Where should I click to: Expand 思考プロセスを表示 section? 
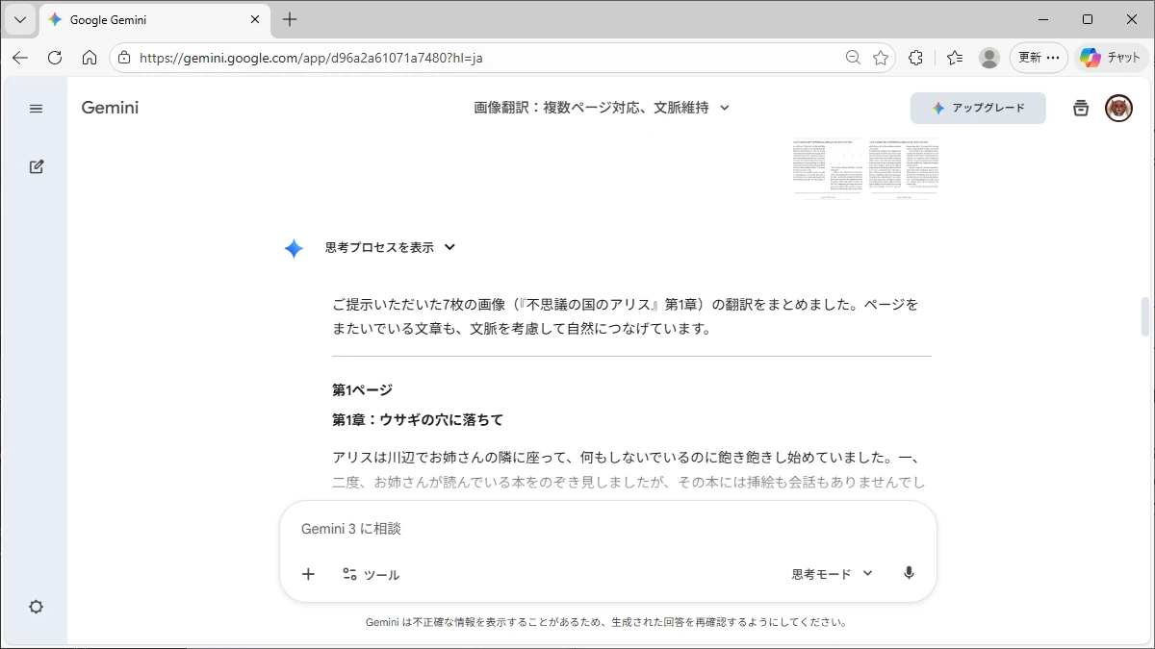[390, 247]
